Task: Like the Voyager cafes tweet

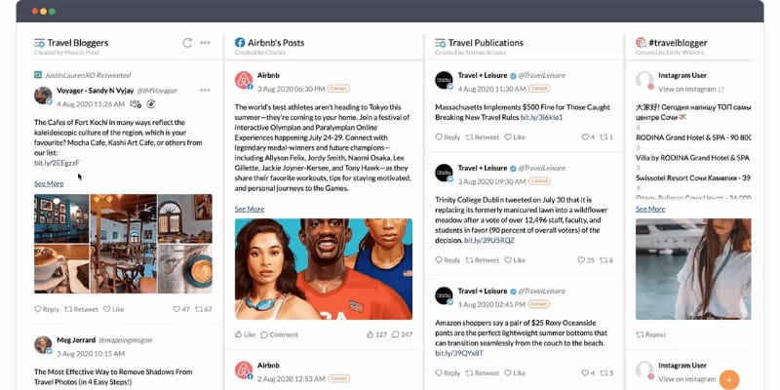Action: pyautogui.click(x=113, y=309)
